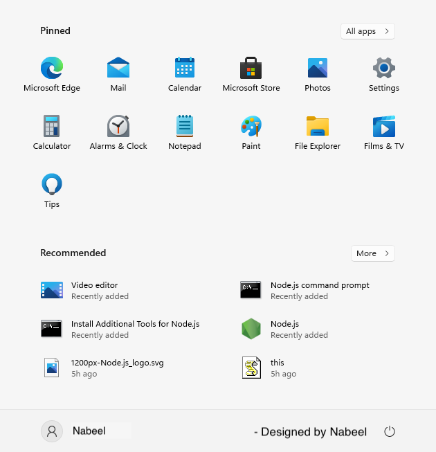Screen dimensions: 436x452
Task: Click the 'File Explorer' label
Action: 318,146
